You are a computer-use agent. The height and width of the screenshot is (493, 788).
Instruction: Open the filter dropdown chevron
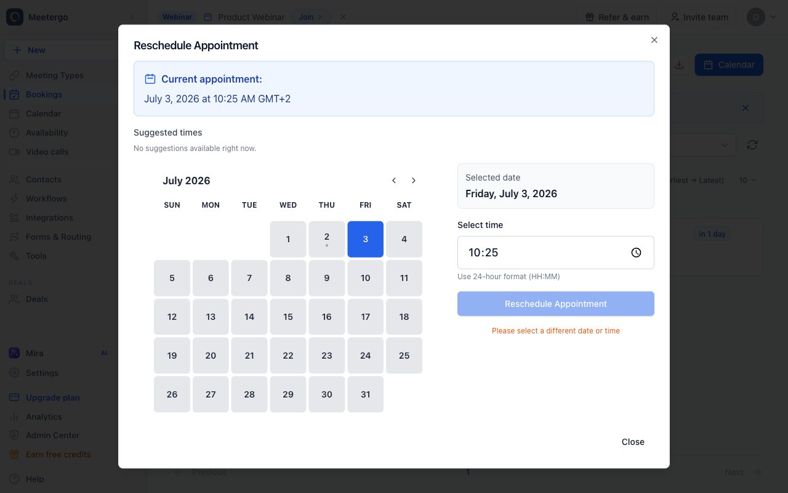coord(724,145)
